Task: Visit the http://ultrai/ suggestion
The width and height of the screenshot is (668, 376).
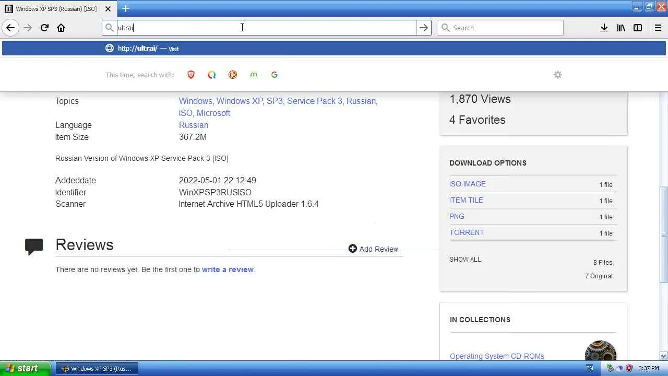Action: click(x=334, y=48)
